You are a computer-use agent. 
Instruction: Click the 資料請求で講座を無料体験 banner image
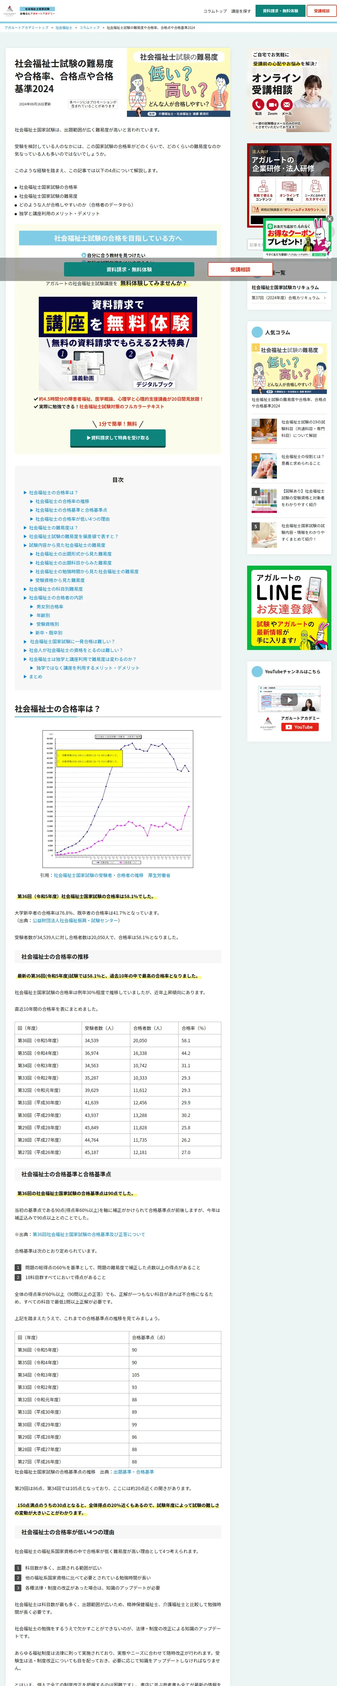coord(118,344)
